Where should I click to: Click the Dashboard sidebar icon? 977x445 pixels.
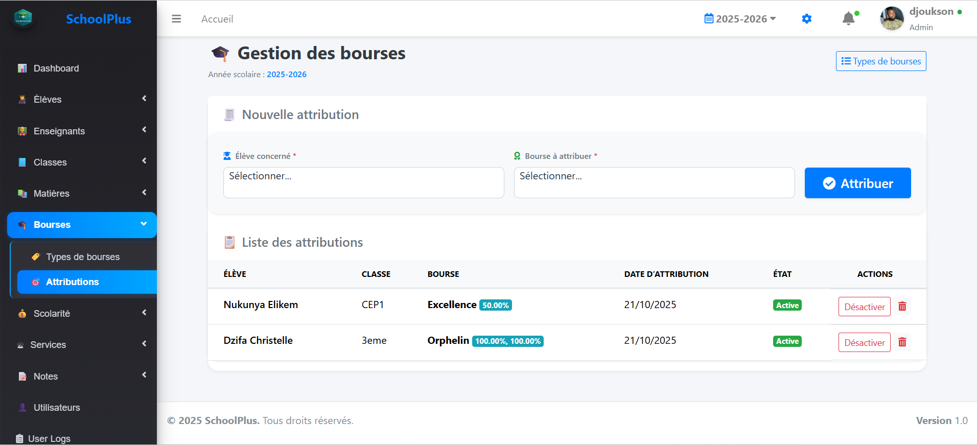(x=22, y=68)
